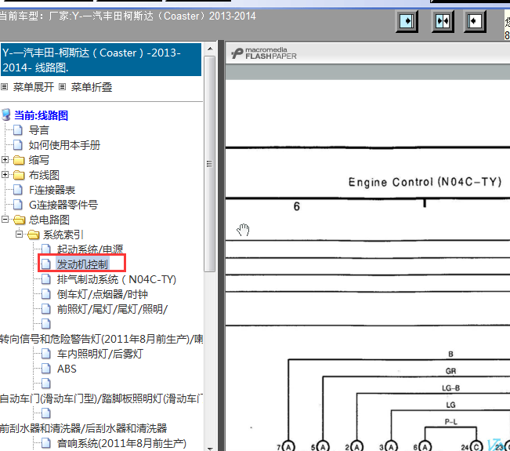The image size is (510, 451).
Task: Expand the 布线图 folder node
Action: click(x=5, y=175)
